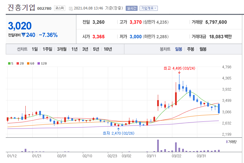Click the purple 120-day moving average legend
This screenshot has width=244, height=163.
(x=42, y=63)
